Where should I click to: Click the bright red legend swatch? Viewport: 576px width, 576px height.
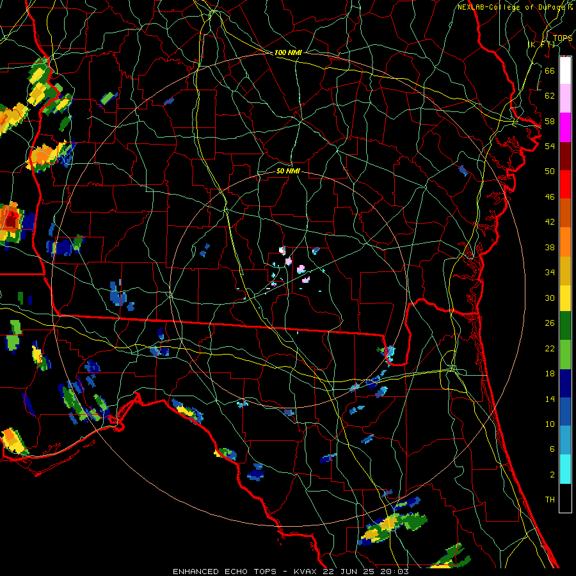(565, 184)
